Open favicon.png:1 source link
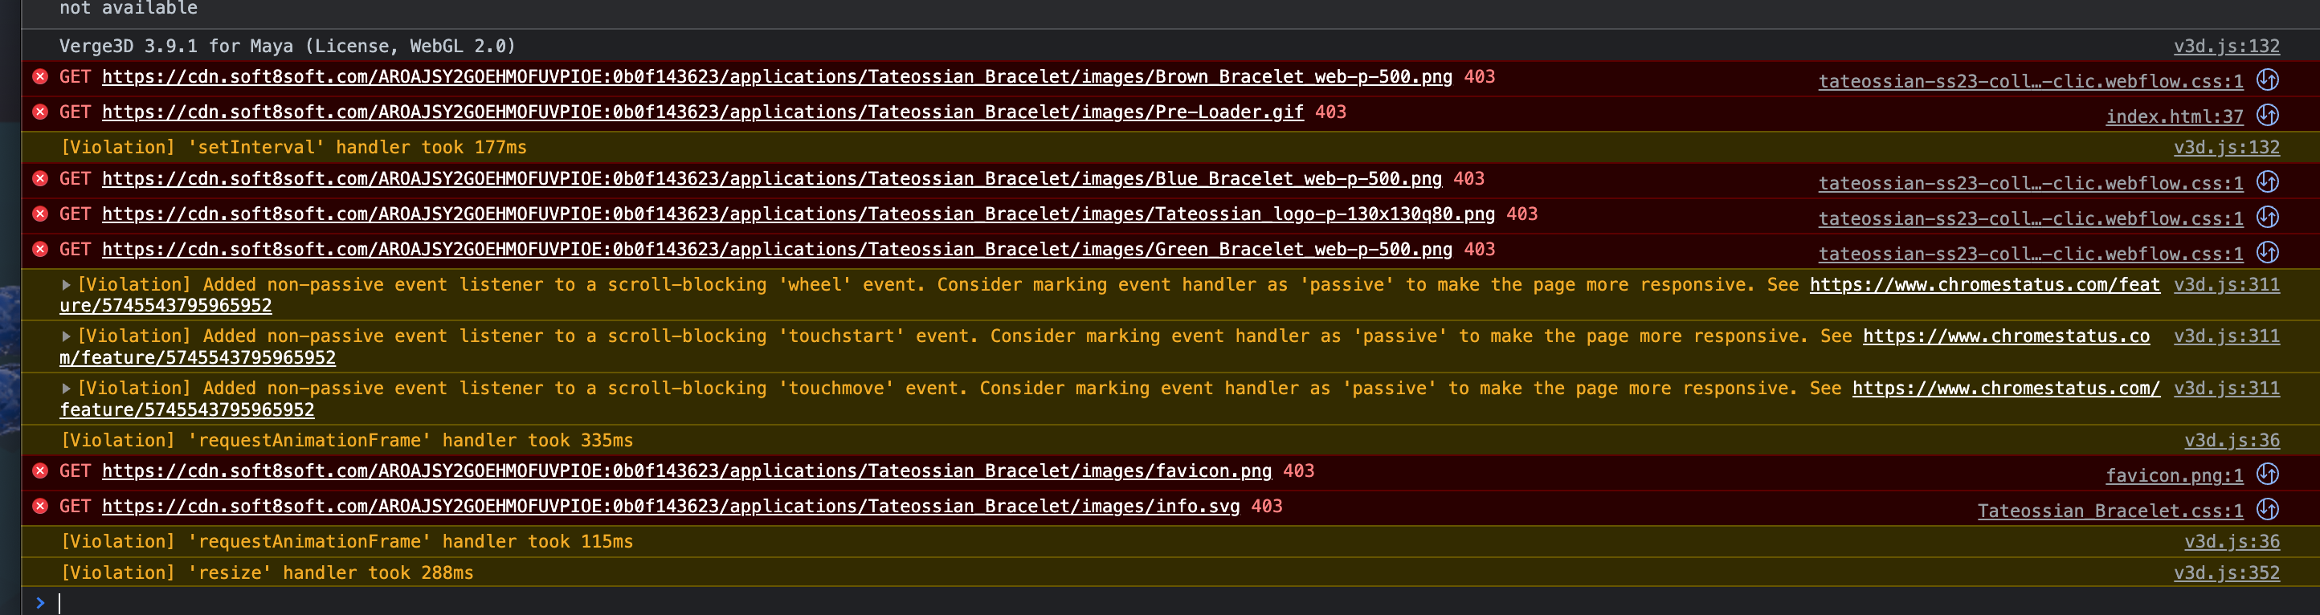Screen dimensions: 2320x615 click(x=2174, y=474)
